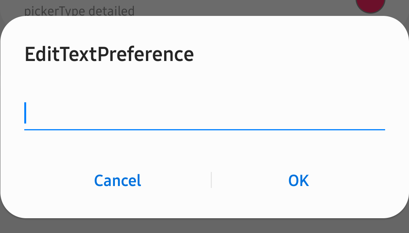Select the pickerType detailed preference text
The image size is (409, 233).
click(79, 10)
